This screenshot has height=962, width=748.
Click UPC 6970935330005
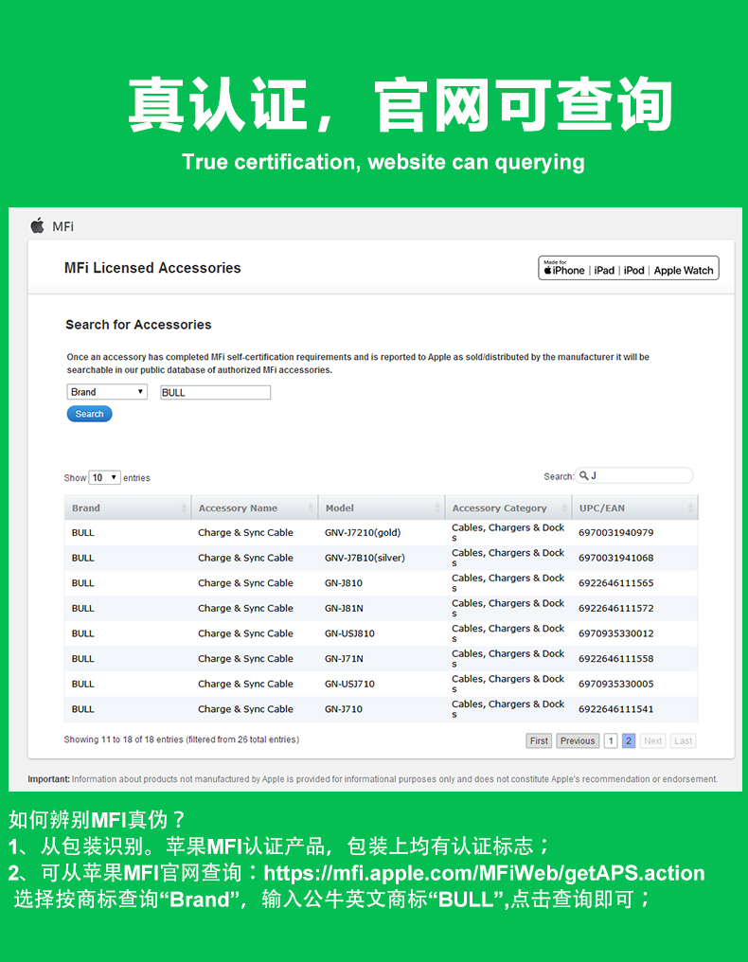click(616, 684)
